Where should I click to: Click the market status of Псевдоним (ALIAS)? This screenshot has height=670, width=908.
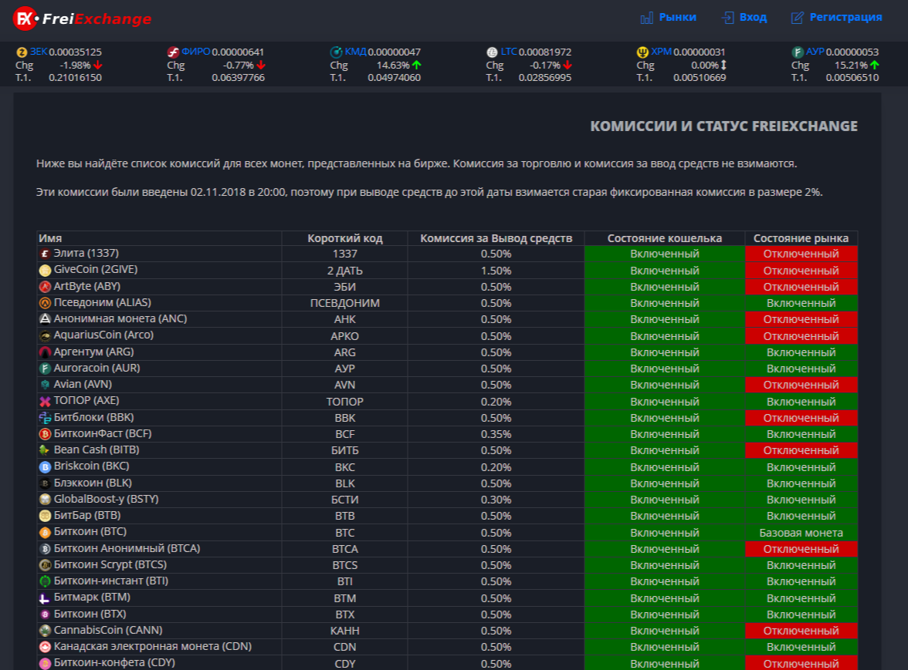pos(801,303)
